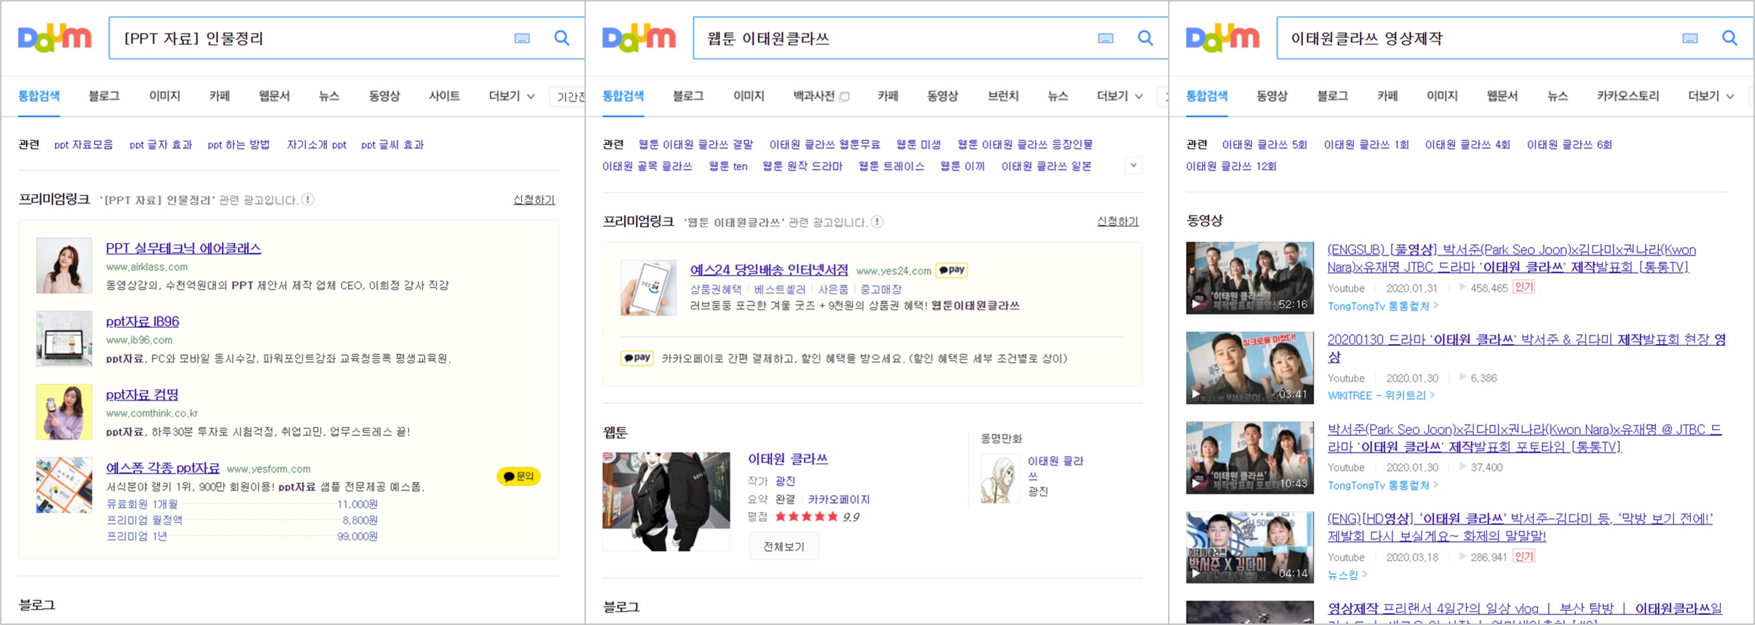Viewport: 1755px width, 625px height.
Task: Click search magnifier for '이태원클라쓰 영상제작'
Action: [1729, 37]
